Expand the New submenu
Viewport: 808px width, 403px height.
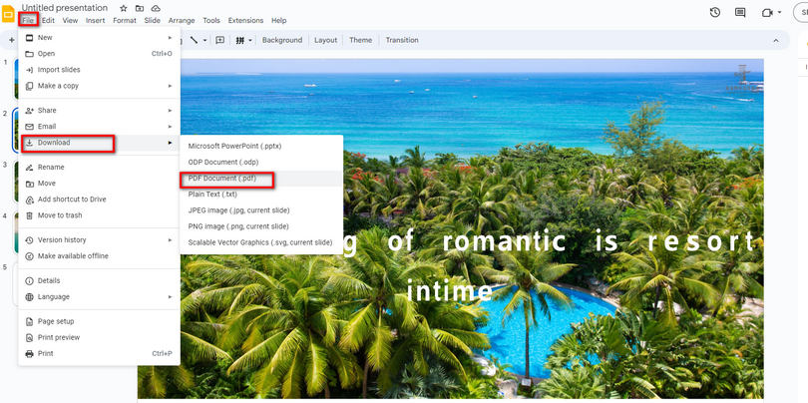[x=99, y=38]
